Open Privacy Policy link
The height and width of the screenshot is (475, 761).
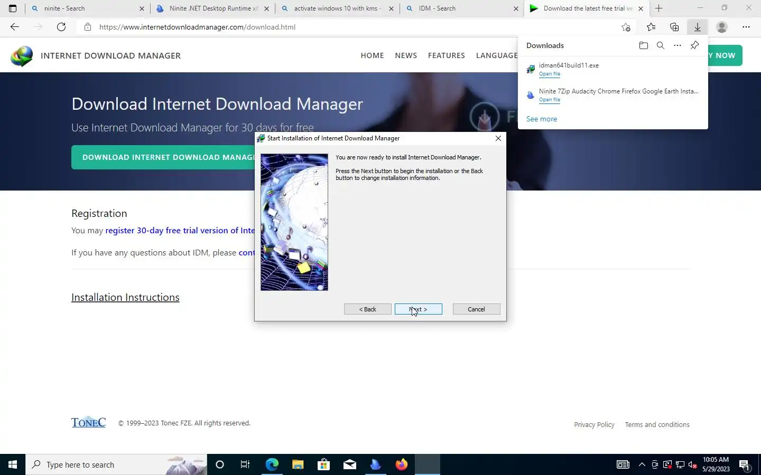tap(595, 424)
